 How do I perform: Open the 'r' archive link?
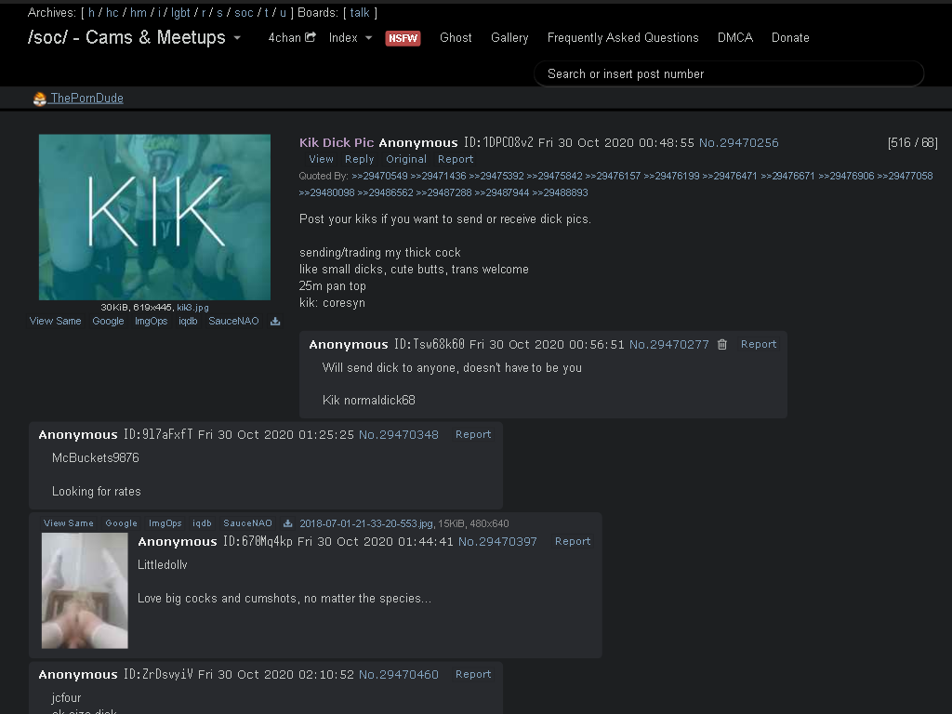point(204,12)
